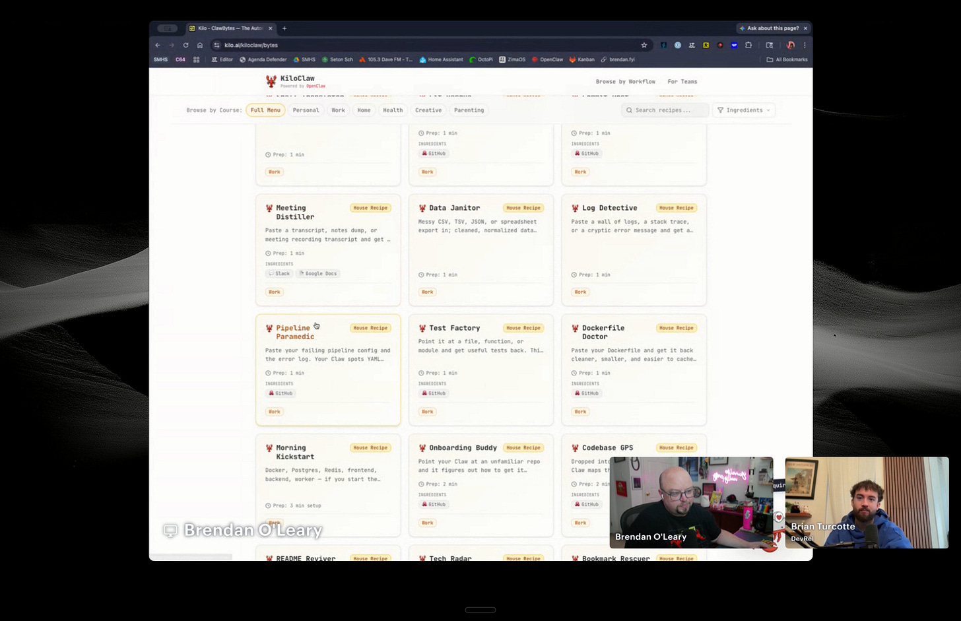Click the KiloClaw lobster logo
The image size is (961, 621).
271,81
